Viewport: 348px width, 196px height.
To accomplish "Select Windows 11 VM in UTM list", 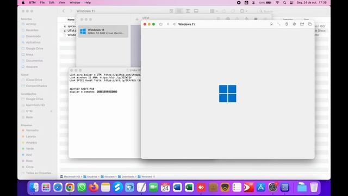I will tap(103, 32).
